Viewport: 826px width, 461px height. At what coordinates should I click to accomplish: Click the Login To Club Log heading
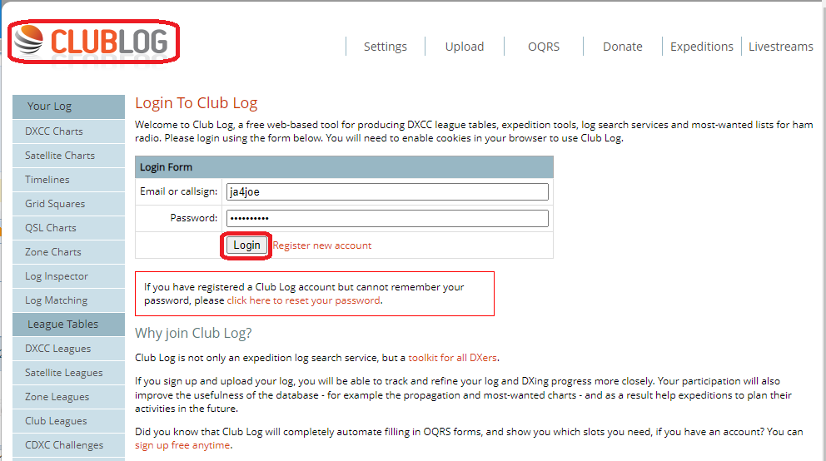(196, 102)
